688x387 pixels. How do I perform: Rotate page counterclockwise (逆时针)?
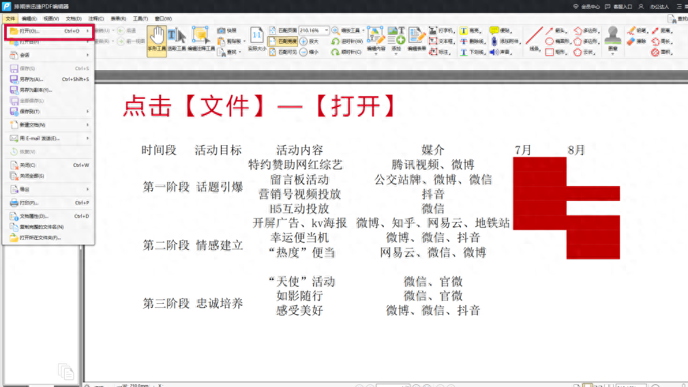(x=347, y=41)
